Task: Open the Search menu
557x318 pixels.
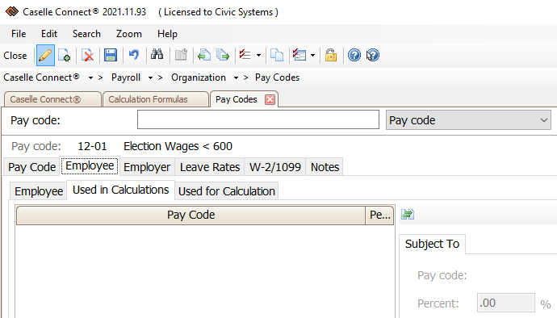Action: (x=86, y=34)
